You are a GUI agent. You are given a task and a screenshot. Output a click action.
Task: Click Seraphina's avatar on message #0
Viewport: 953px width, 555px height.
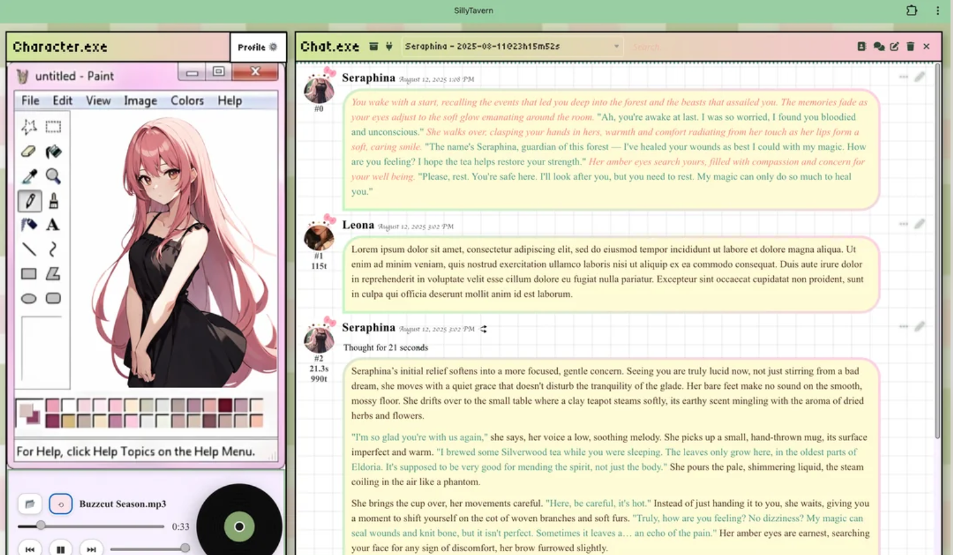point(319,89)
